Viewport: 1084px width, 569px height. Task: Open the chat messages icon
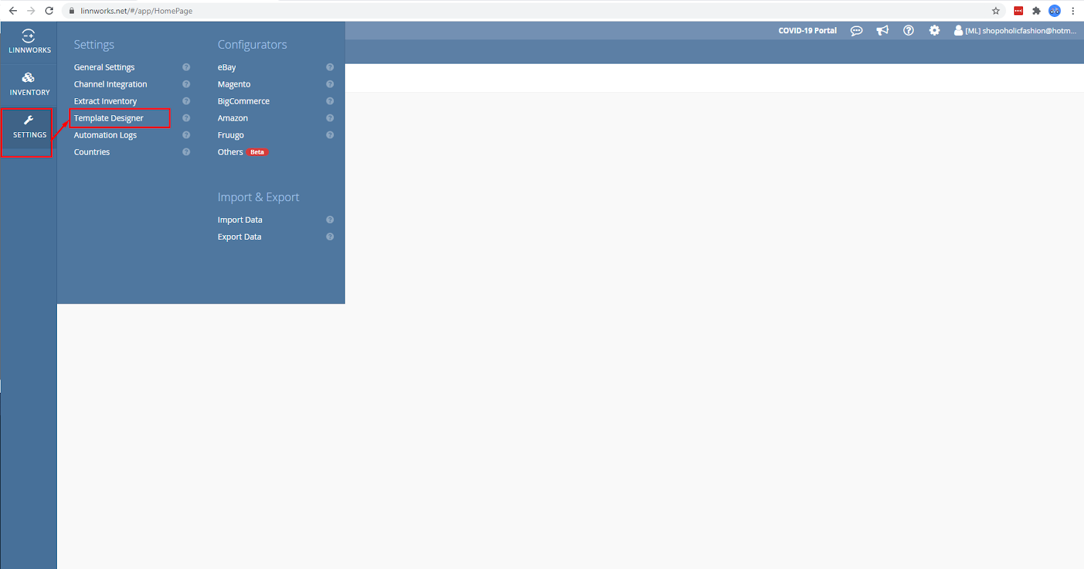tap(856, 30)
